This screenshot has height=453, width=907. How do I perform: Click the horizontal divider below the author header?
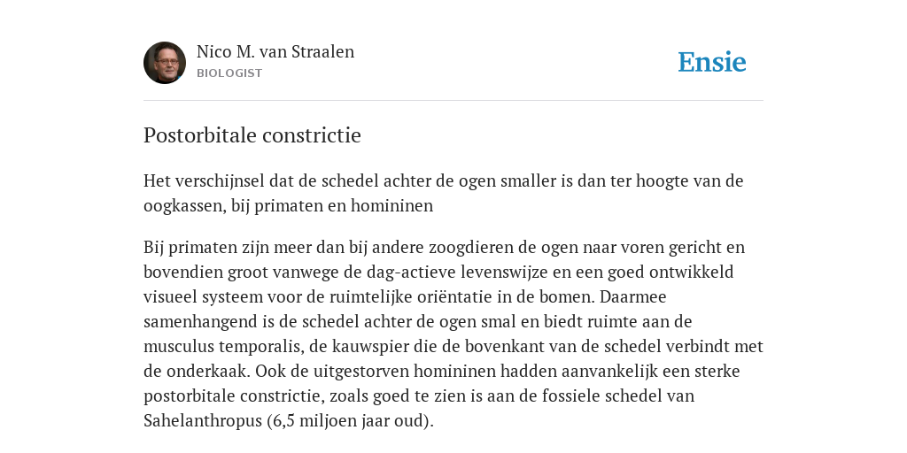(453, 101)
